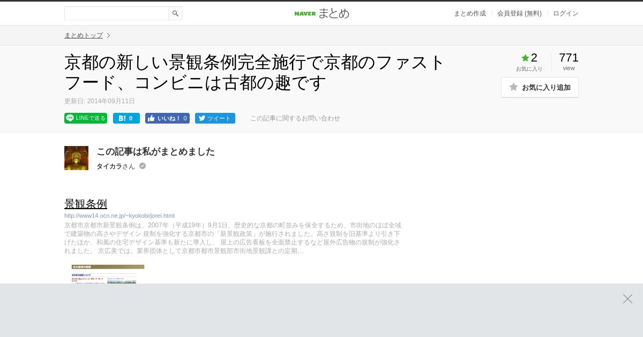Click the article description paragraph text
The image size is (643, 337).
coord(233,238)
